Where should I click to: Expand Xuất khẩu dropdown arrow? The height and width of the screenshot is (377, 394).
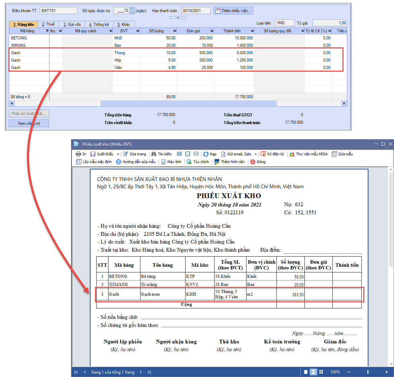pos(118,154)
